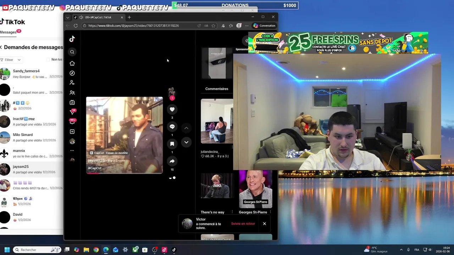The width and height of the screenshot is (454, 255).
Task: Go to the previous video with up chevron
Action: tap(186, 128)
